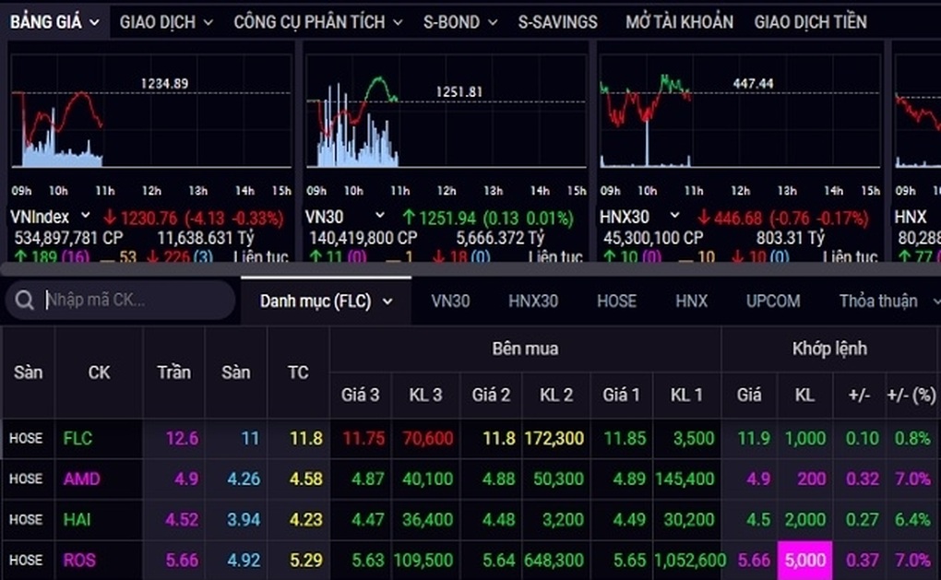The height and width of the screenshot is (580, 941).
Task: Open GIAO DỊCH TIỀN page
Action: [x=810, y=21]
